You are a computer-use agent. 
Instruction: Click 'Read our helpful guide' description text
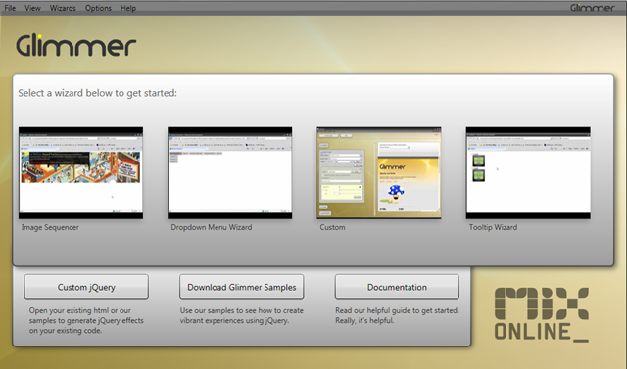click(x=397, y=315)
